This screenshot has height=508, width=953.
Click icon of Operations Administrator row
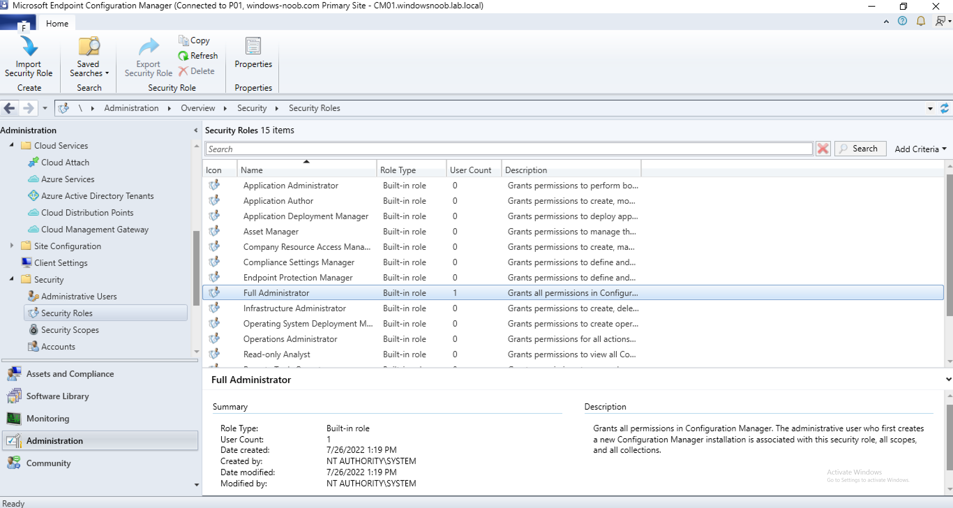pyautogui.click(x=214, y=338)
